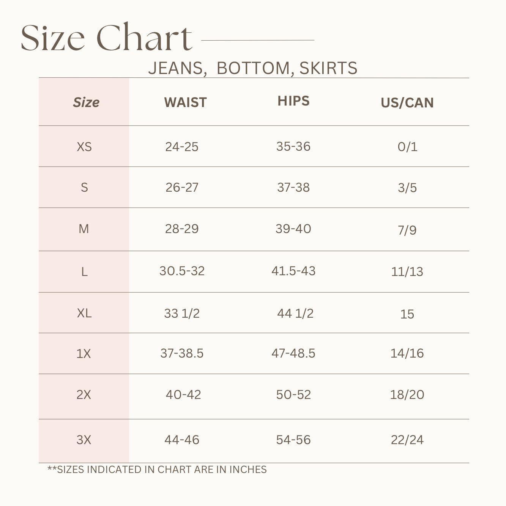The height and width of the screenshot is (506, 506).
Task: Click the US/CAN value 22/24
Action: tap(407, 440)
